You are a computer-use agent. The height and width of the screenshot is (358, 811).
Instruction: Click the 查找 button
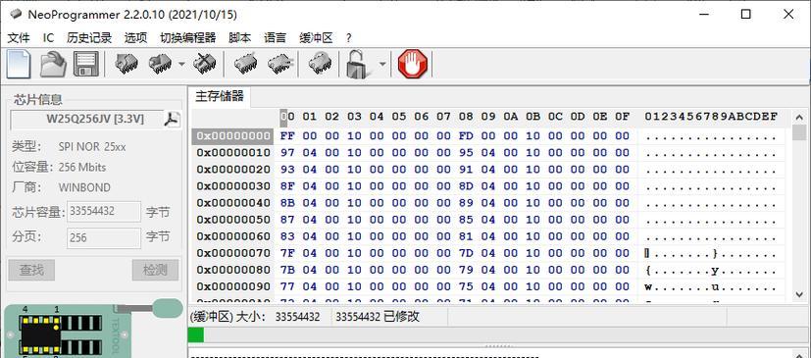click(31, 270)
